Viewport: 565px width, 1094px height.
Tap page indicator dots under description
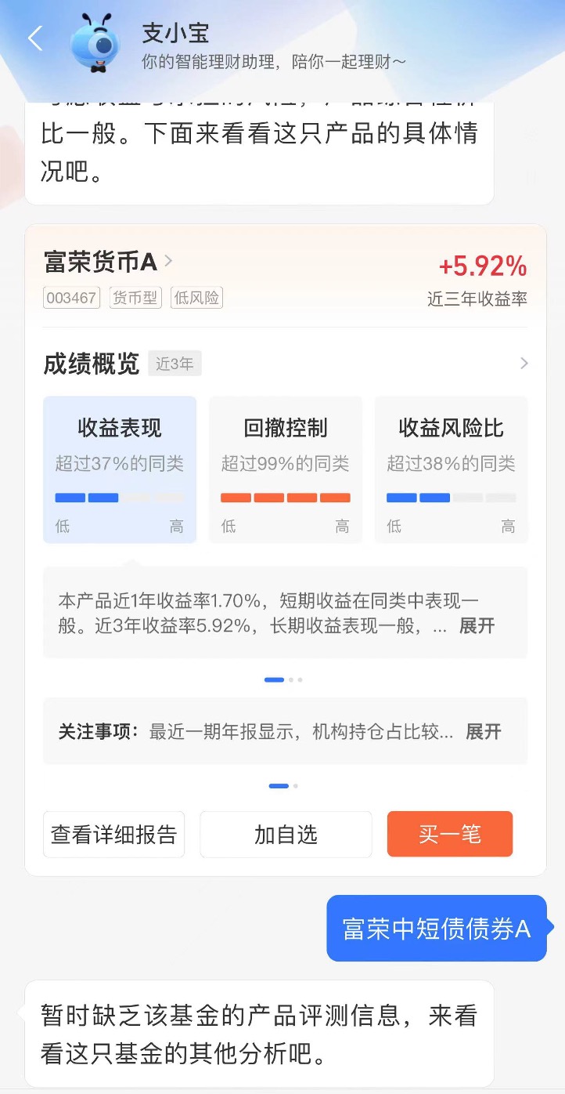point(283,680)
